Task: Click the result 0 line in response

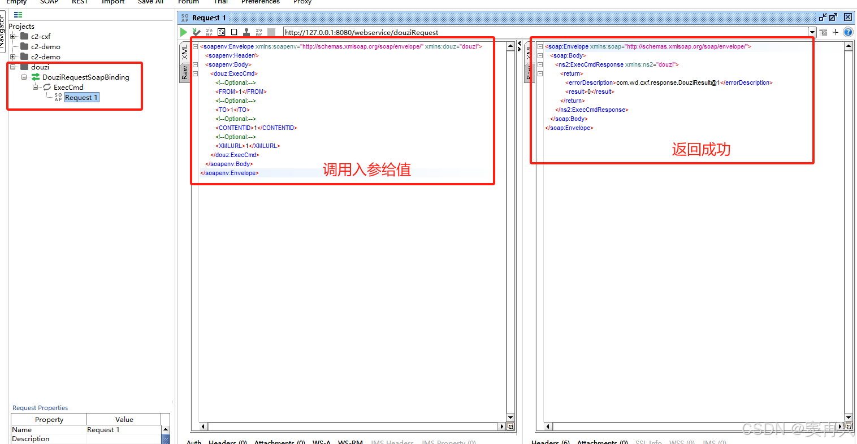Action: (590, 92)
